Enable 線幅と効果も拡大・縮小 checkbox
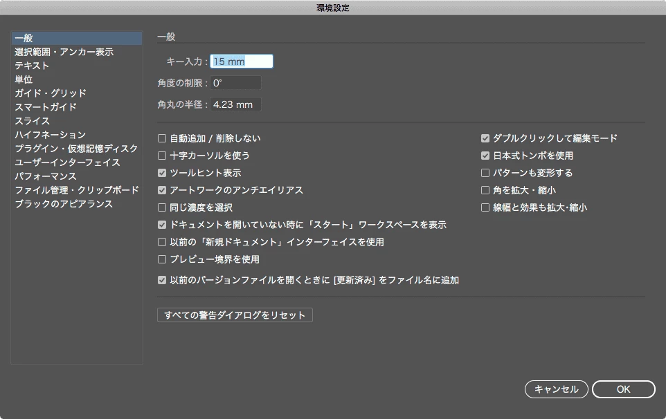Viewport: 666px width, 419px height. pyautogui.click(x=485, y=207)
